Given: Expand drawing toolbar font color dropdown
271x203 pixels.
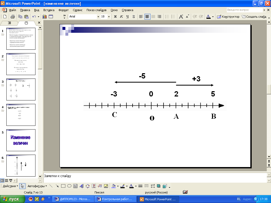Looking at the screenshot, I should [136, 186].
